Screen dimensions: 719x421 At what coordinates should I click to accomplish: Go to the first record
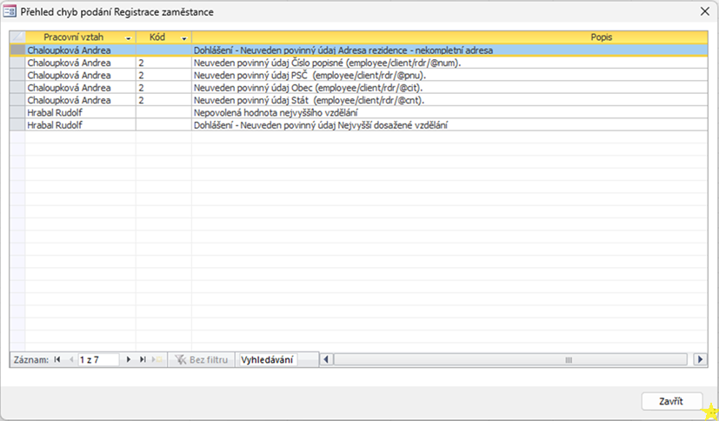tap(58, 359)
